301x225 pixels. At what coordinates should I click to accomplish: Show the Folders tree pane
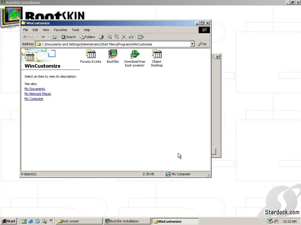[87, 37]
